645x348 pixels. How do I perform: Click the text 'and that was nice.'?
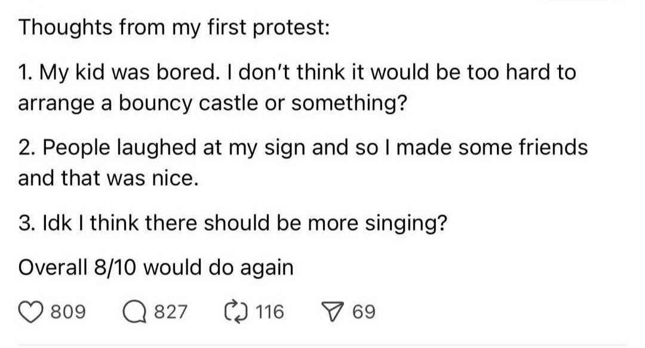pyautogui.click(x=109, y=178)
